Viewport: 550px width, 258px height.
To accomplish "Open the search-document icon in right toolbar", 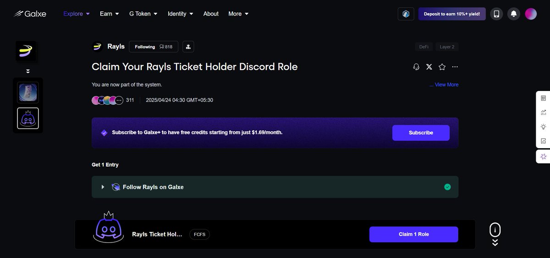I will click(x=544, y=141).
